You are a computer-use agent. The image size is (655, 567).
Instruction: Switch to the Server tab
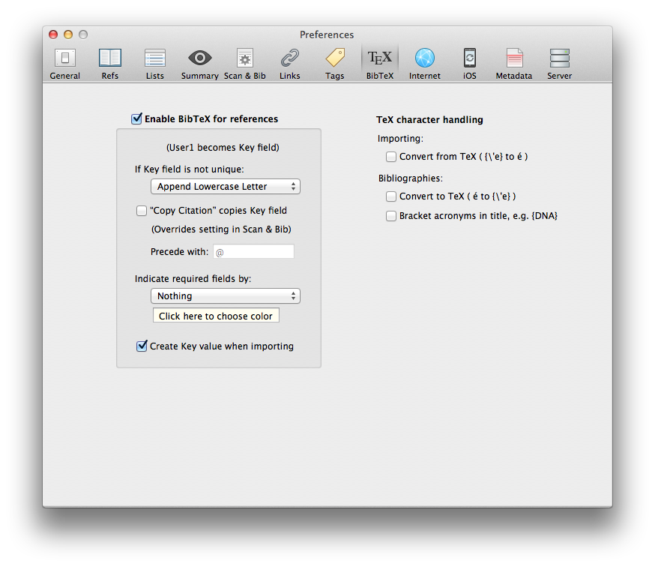[x=559, y=63]
